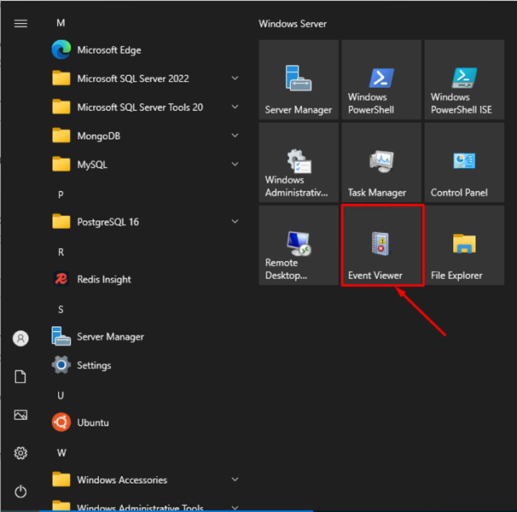Open the Windows PowerShell ISE tile

pyautogui.click(x=464, y=79)
